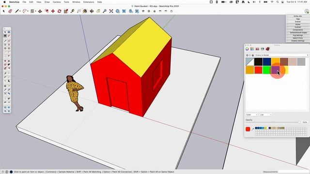Open the image palettes icon in Colors panel

[263, 49]
